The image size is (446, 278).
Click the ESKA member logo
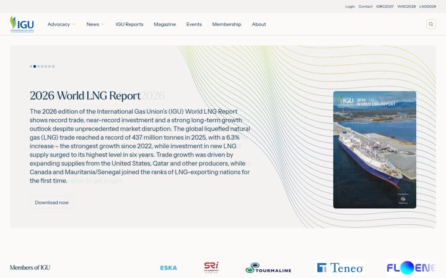(x=168, y=267)
